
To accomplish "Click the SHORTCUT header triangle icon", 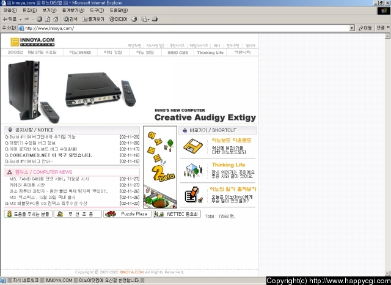I will pos(185,130).
